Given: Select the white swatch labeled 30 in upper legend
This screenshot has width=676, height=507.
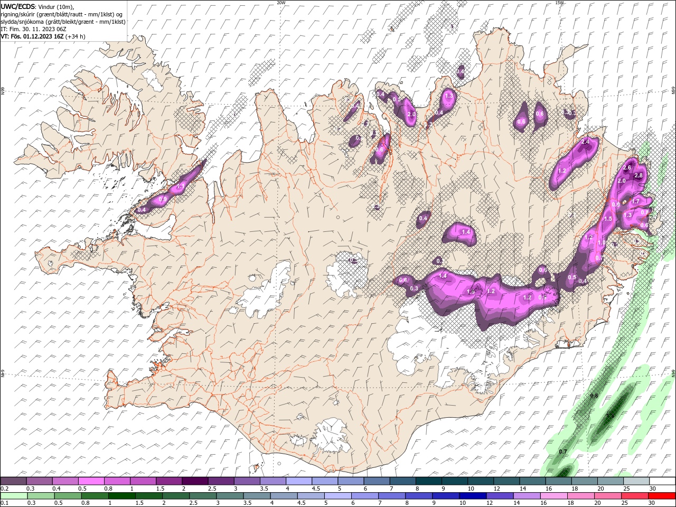Looking at the screenshot, I should tap(662, 481).
